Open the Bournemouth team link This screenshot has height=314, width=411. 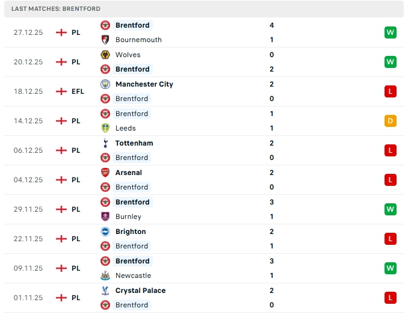click(x=138, y=40)
